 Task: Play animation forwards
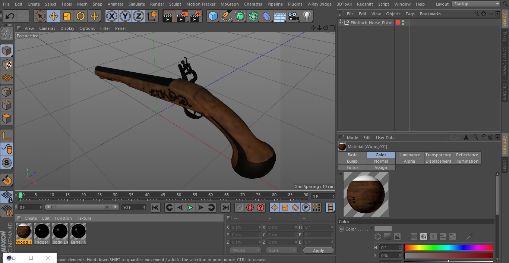tap(190, 207)
